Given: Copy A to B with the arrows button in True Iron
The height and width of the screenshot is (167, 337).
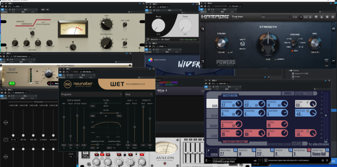Looking at the screenshot, I should [x=306, y=17].
